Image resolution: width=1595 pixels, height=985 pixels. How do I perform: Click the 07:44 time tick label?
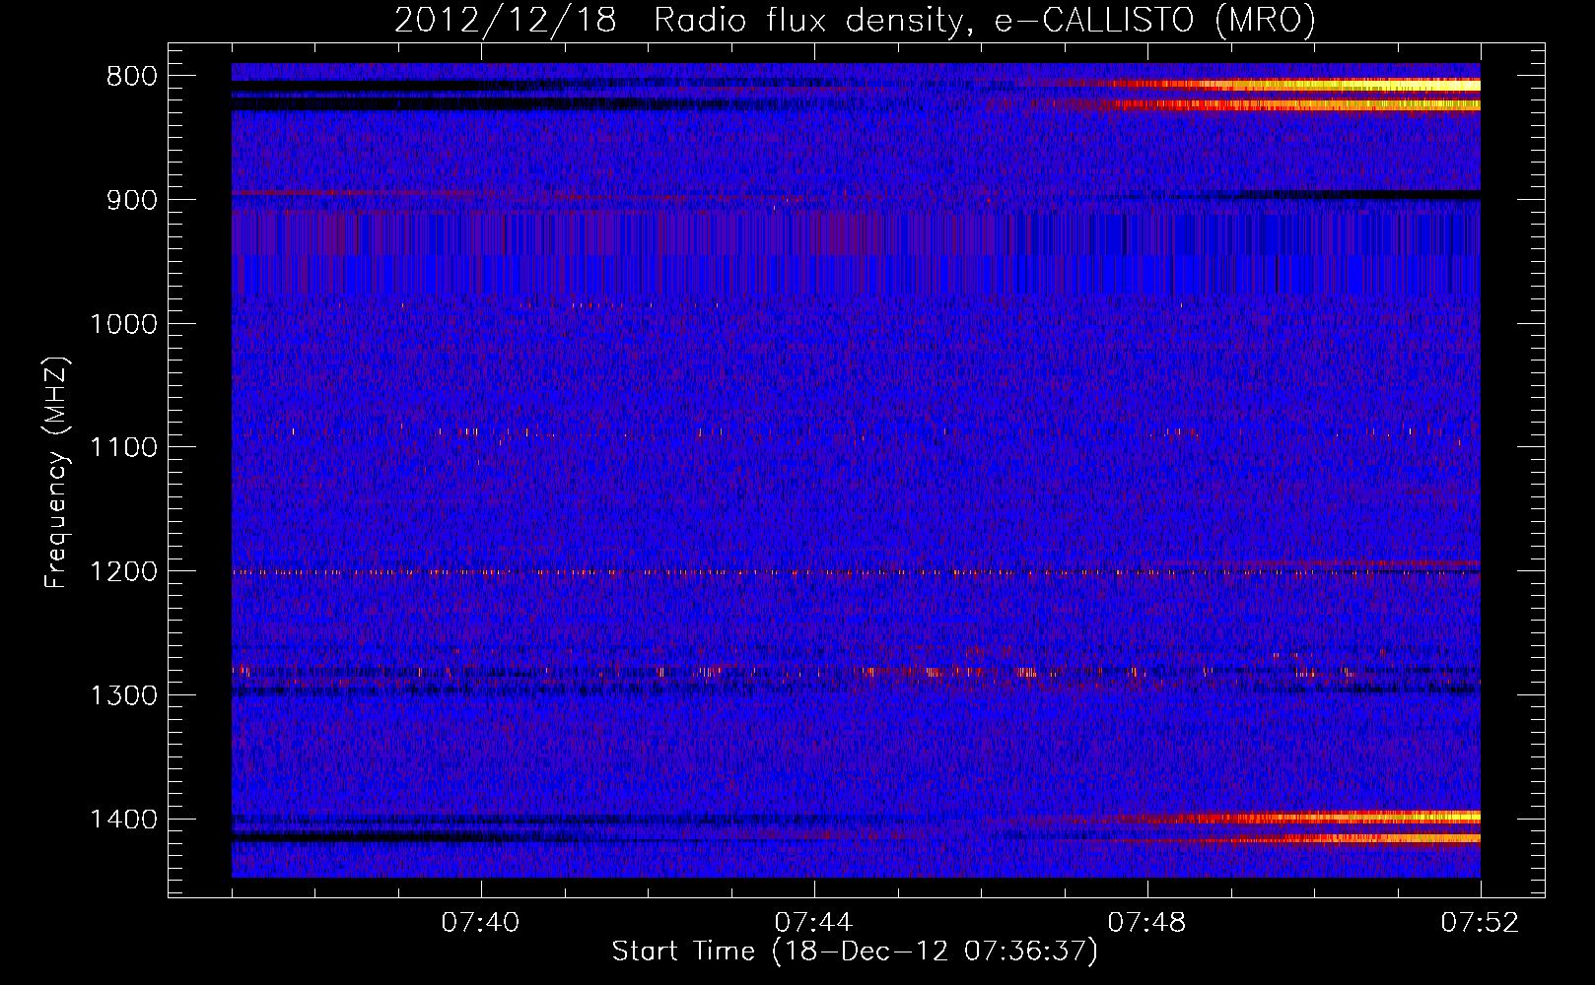(x=813, y=923)
